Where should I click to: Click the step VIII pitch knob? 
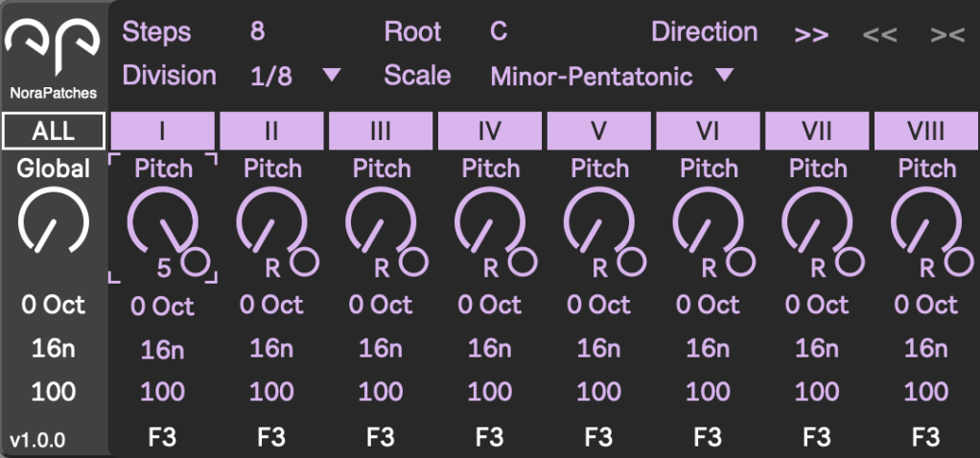[925, 221]
